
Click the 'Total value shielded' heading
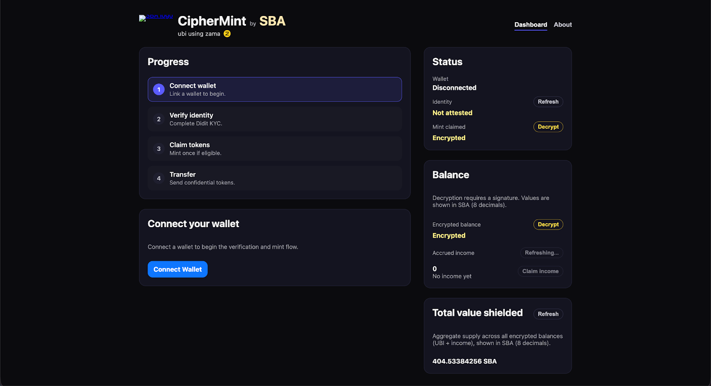point(477,313)
